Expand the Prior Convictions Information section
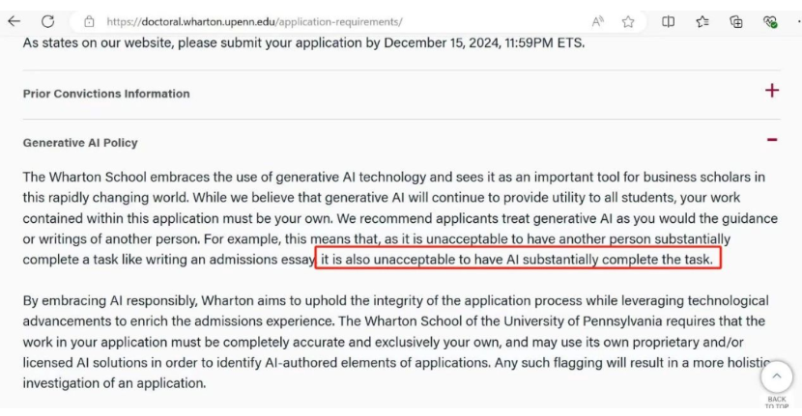This screenshot has width=802, height=416. [x=772, y=91]
